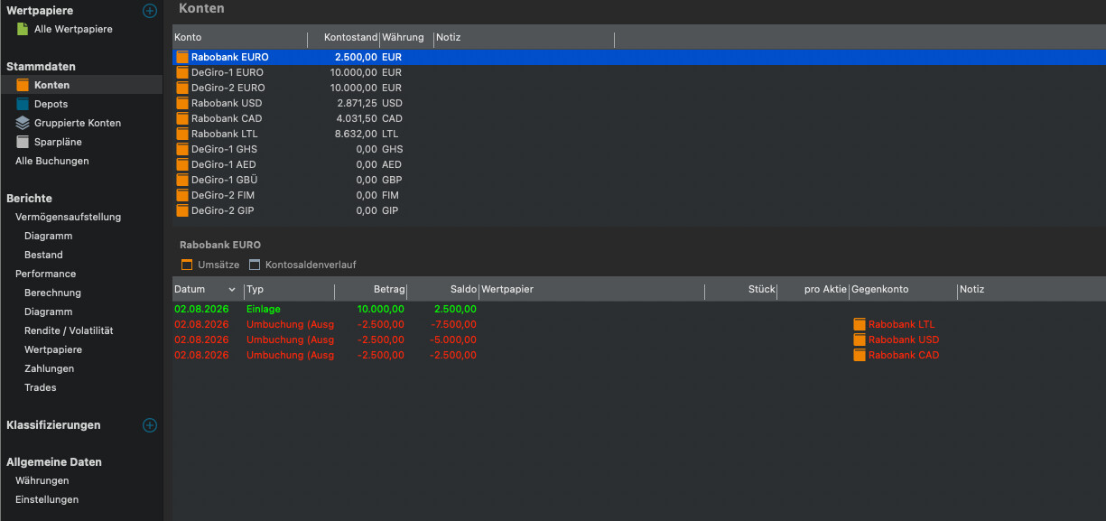Add a new classification via Klassifizierungen plus icon

pos(150,425)
